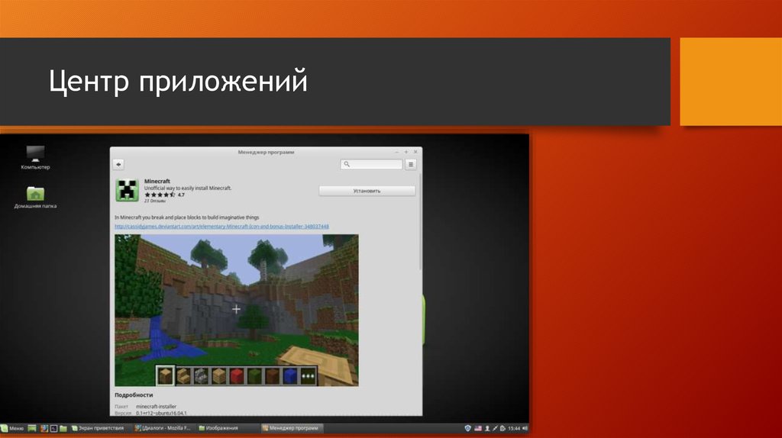Click the Minecraft app title

pyautogui.click(x=157, y=181)
